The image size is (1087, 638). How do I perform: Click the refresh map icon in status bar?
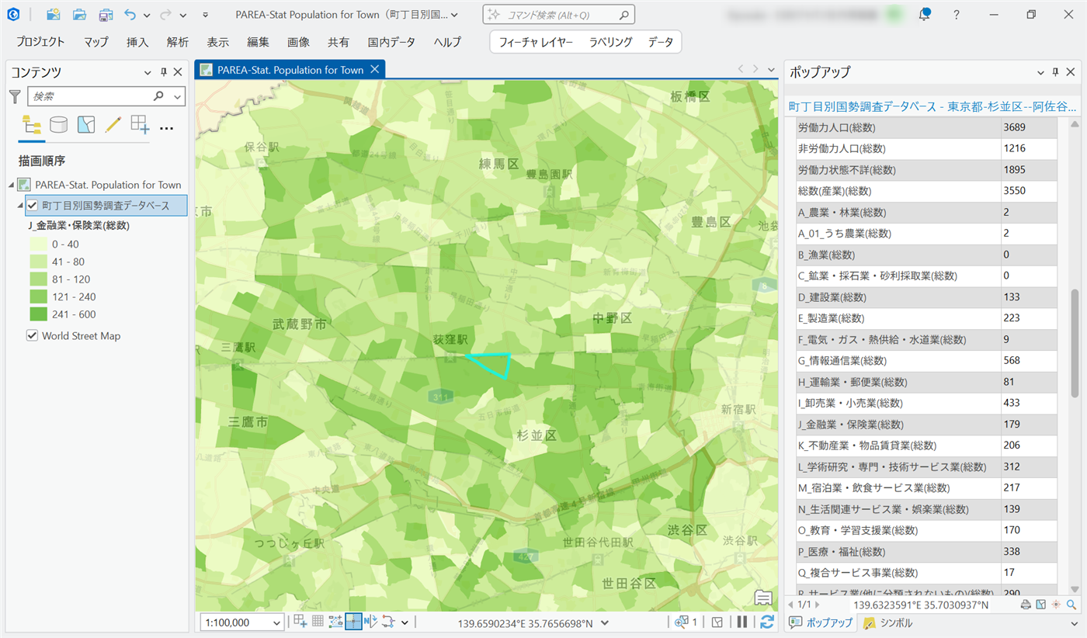(766, 622)
